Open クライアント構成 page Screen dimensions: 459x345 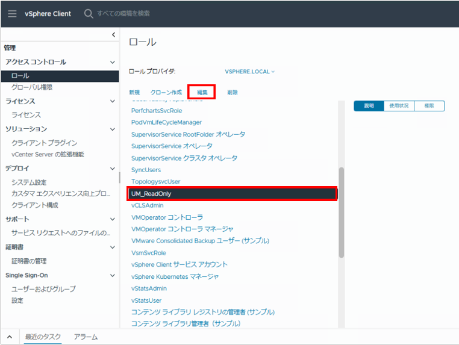click(x=34, y=205)
